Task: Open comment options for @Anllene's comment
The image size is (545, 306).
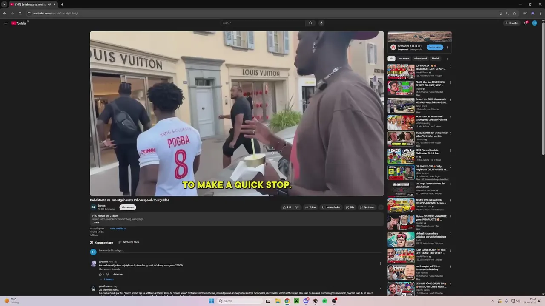Action: tap(381, 263)
